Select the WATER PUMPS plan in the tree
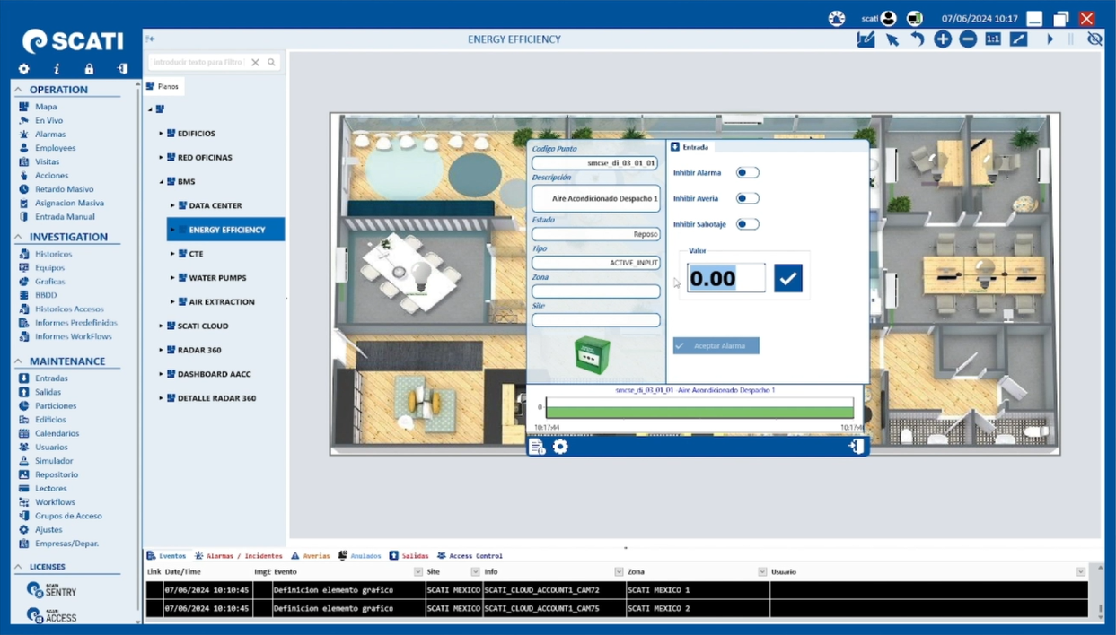The width and height of the screenshot is (1116, 635). (217, 278)
